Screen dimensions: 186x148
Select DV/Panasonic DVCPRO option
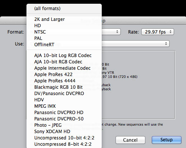(x=64, y=94)
